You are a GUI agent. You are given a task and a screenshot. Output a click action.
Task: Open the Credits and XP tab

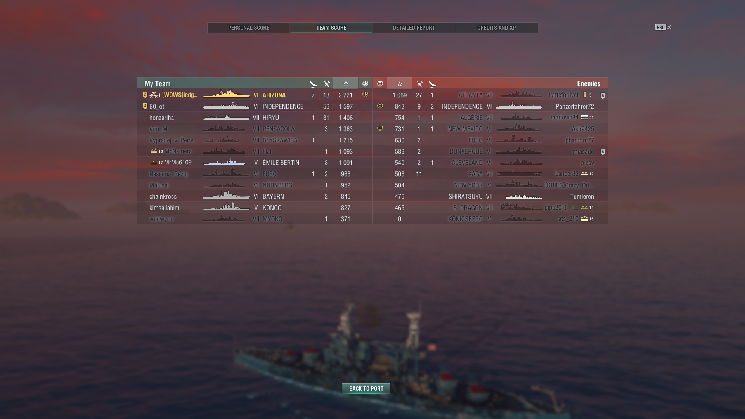[496, 28]
